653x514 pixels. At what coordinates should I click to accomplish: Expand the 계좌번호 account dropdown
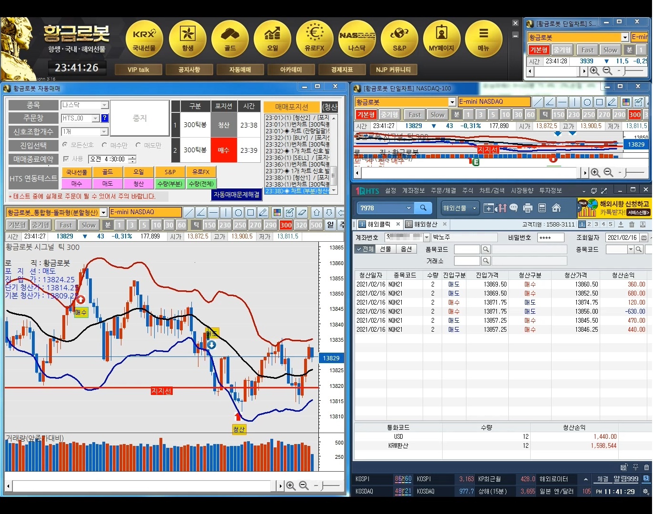pos(426,237)
